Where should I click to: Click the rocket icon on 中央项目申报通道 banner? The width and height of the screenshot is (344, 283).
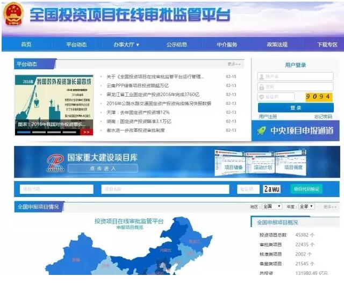pos(262,130)
